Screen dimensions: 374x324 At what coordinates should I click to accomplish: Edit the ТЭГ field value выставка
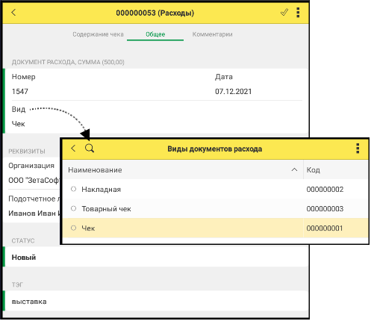coord(29,302)
